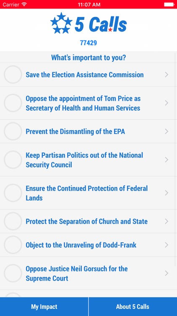177x316 pixels.
Task: Select the National Security Council issue circle
Action: tap(13, 160)
